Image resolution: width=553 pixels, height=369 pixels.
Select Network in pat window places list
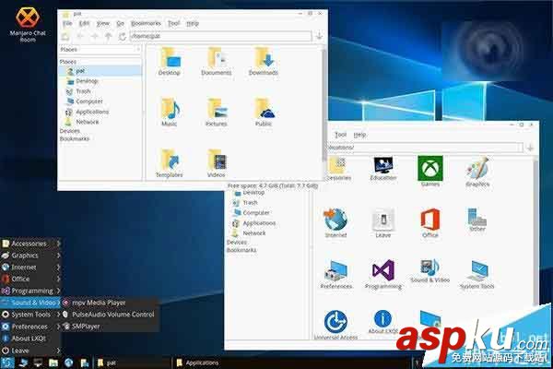(83, 122)
